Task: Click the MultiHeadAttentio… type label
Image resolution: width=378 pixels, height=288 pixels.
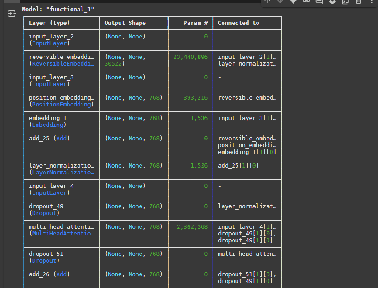Action: [63, 234]
